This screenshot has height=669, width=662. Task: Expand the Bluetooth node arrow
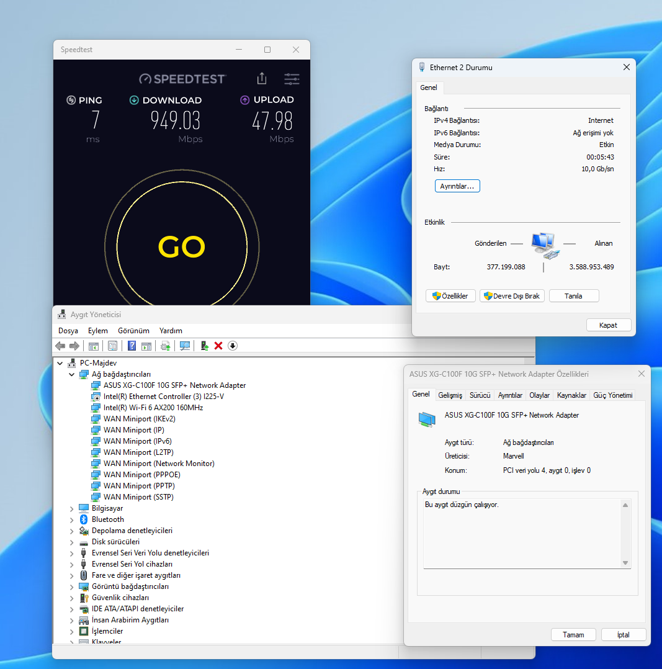(x=72, y=519)
